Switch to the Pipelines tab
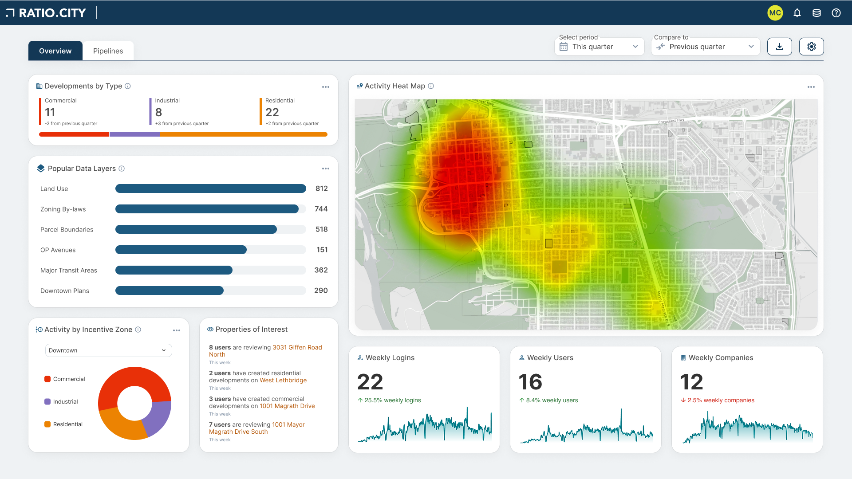Viewport: 852px width, 479px height. pyautogui.click(x=108, y=51)
